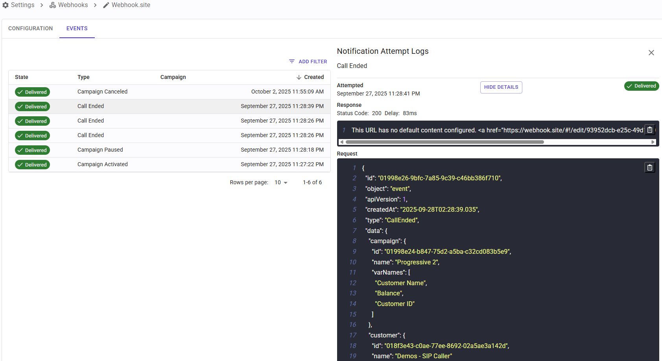This screenshot has width=662, height=361.
Task: Open the Rows per page dropdown
Action: click(281, 183)
